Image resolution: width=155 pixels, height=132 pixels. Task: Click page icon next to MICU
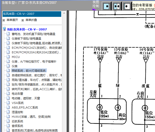[x=8, y=57]
